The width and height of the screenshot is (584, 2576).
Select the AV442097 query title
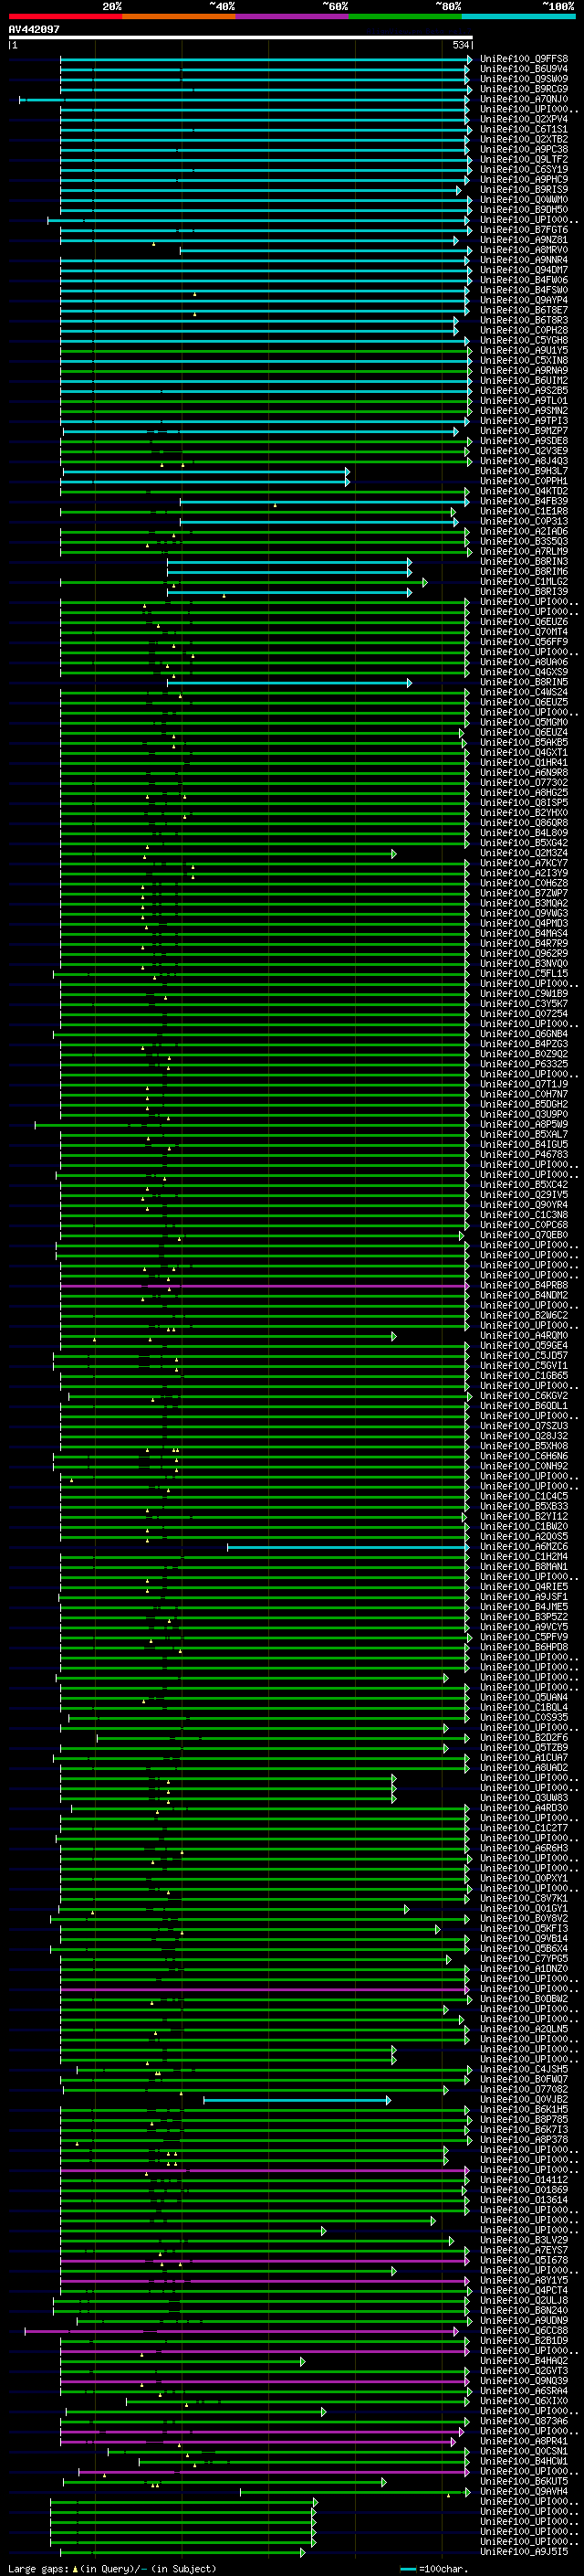(34, 30)
